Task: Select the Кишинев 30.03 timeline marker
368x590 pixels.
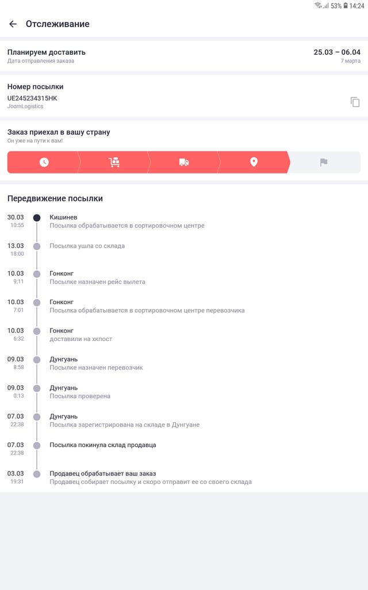Action: click(37, 218)
